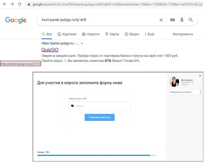Focus the browser address bar URL
This screenshot has width=204, height=162.
pos(118,4)
